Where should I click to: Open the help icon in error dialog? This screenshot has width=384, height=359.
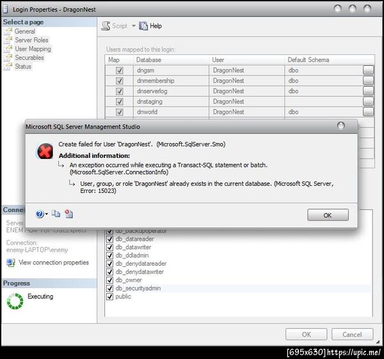[x=40, y=214]
